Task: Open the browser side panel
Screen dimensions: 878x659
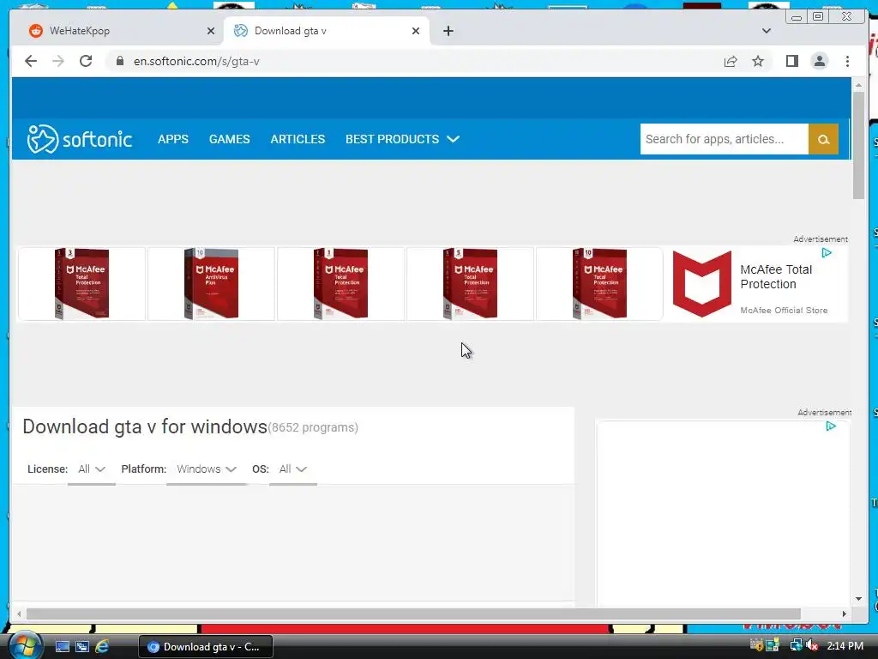Action: (791, 61)
